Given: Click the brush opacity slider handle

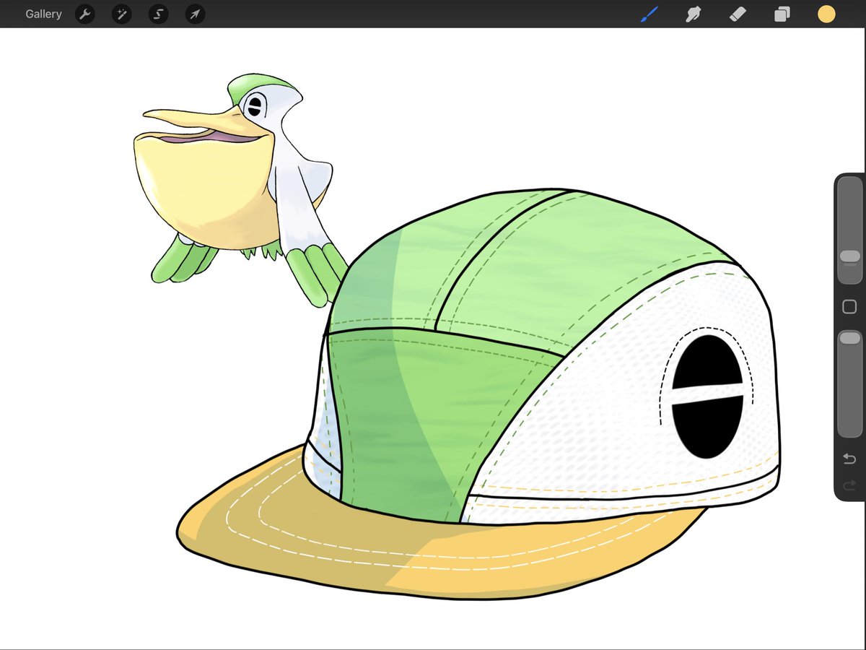Looking at the screenshot, I should tap(850, 338).
